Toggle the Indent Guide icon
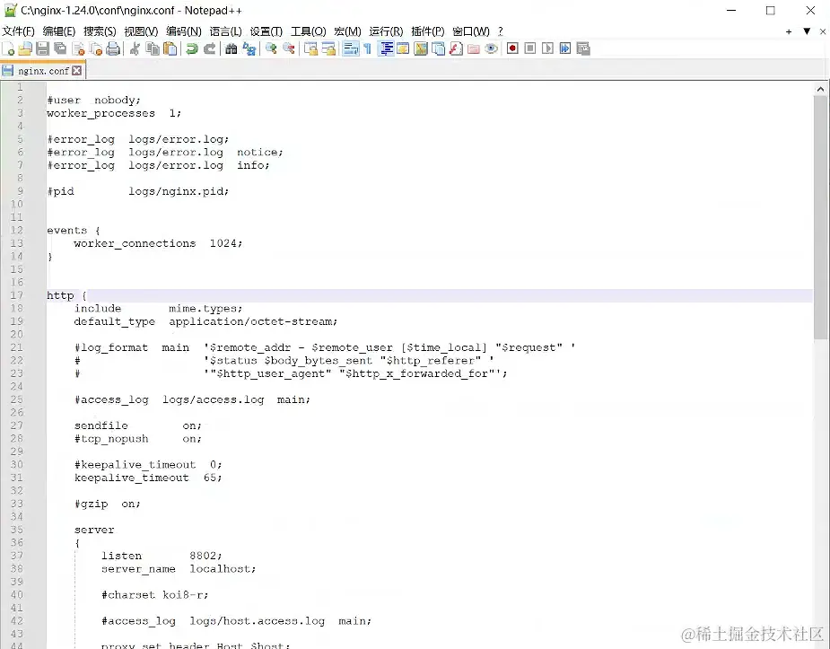 tap(386, 48)
